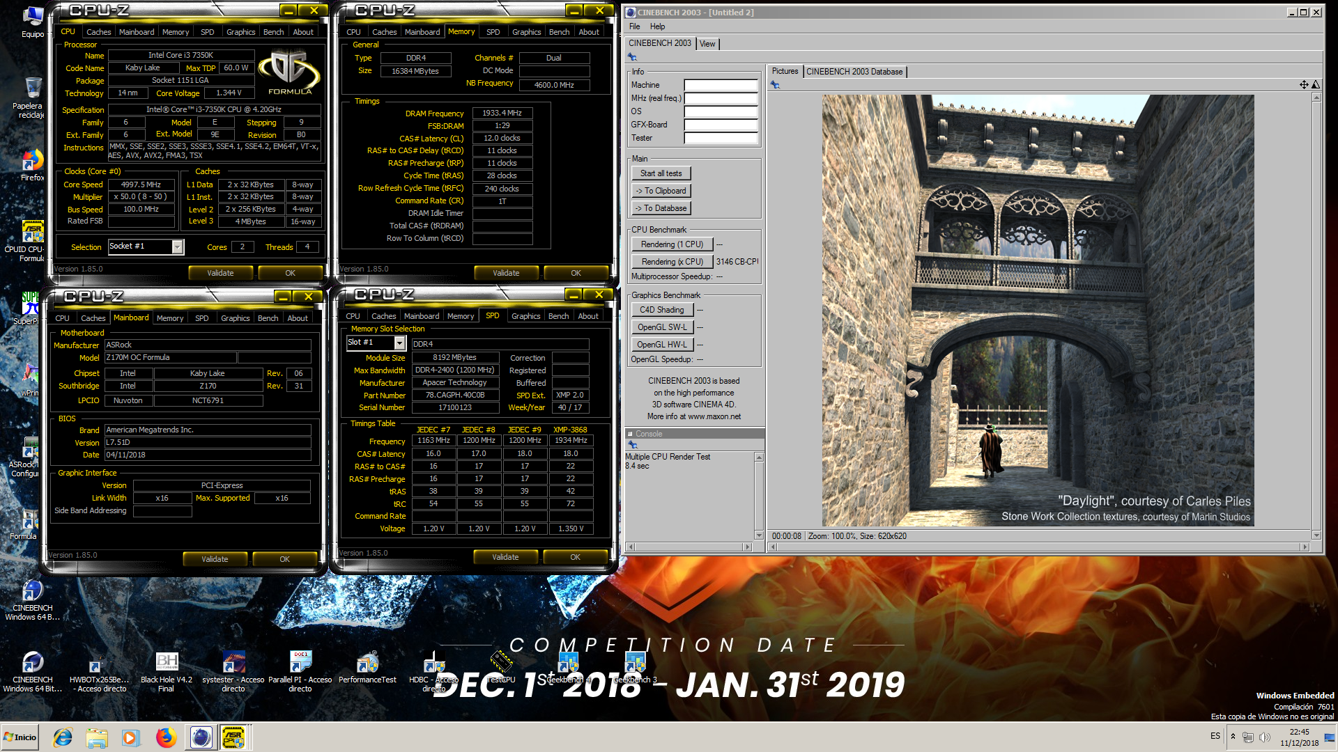This screenshot has height=752, width=1338.
Task: Open the HWBOTx265Be desktop shortcut
Action: [x=98, y=672]
